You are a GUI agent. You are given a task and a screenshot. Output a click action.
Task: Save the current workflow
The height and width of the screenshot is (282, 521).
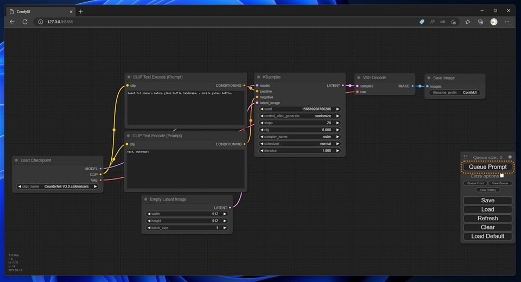tap(487, 200)
